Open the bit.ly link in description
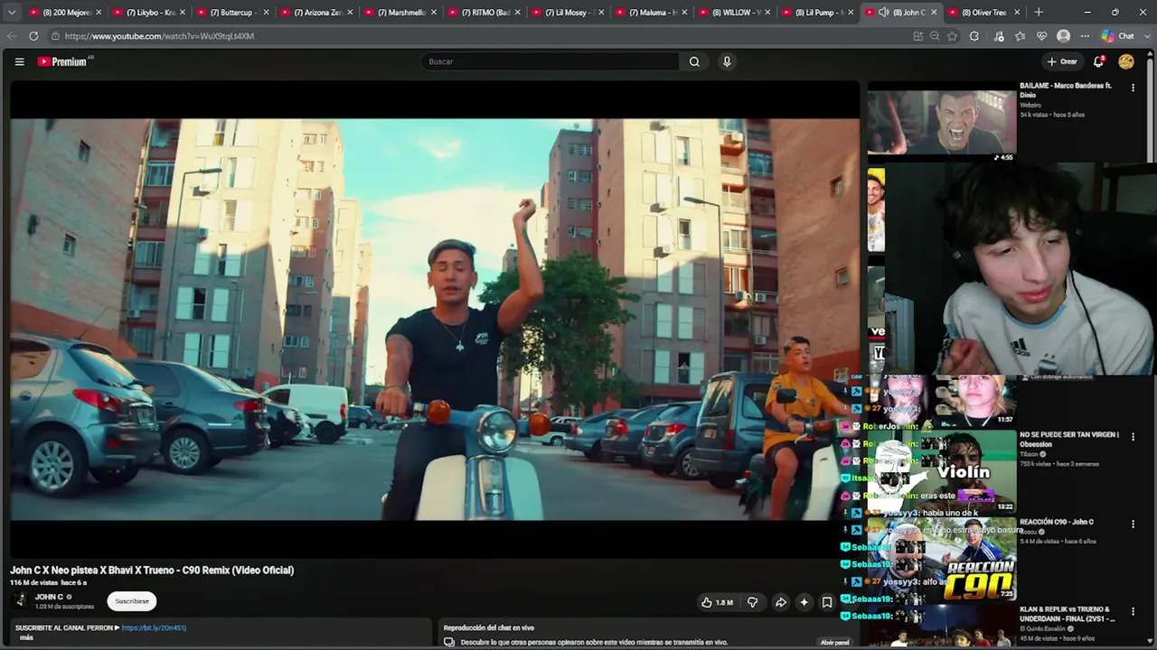Screen dimensions: 1157x650 [x=154, y=627]
